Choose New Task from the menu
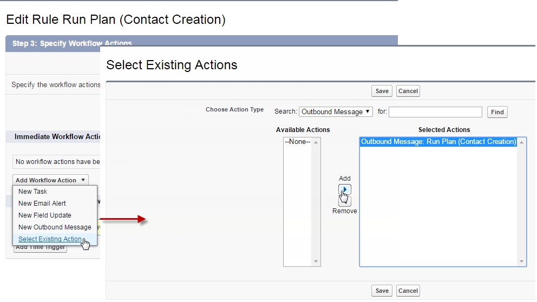The height and width of the screenshot is (302, 537). click(33, 192)
